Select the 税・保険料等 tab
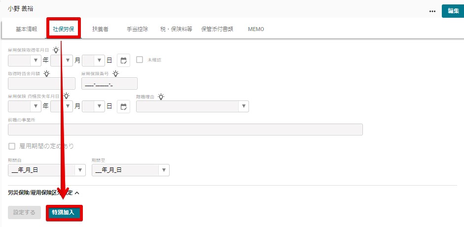The height and width of the screenshot is (227, 464). [x=176, y=29]
